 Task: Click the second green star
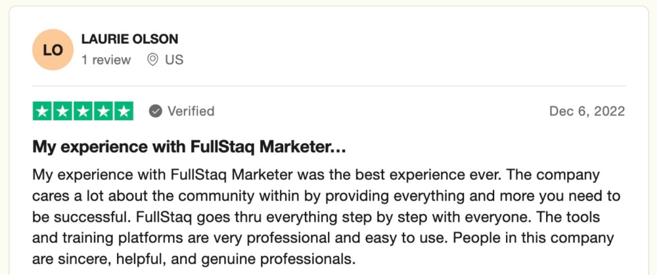62,111
